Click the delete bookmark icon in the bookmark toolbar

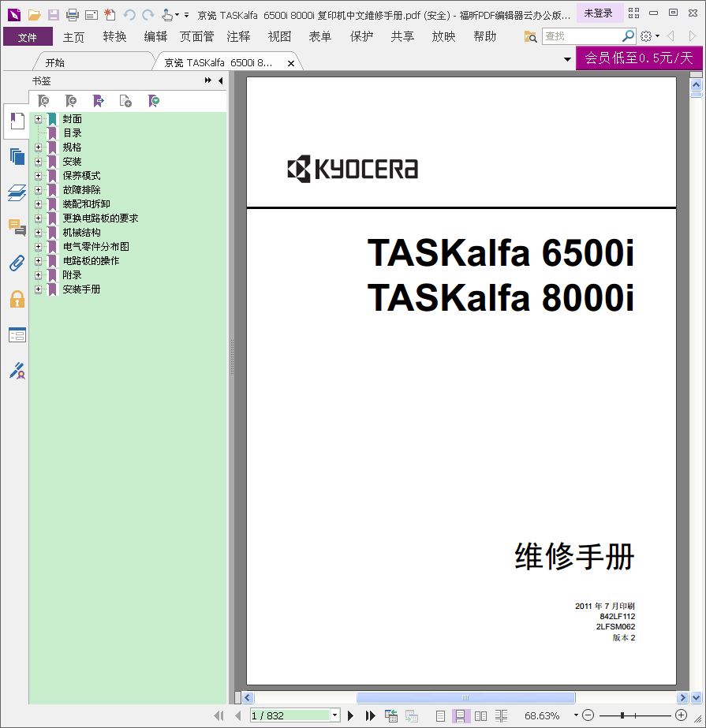coord(43,101)
